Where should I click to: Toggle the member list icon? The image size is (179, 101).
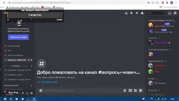142,13
